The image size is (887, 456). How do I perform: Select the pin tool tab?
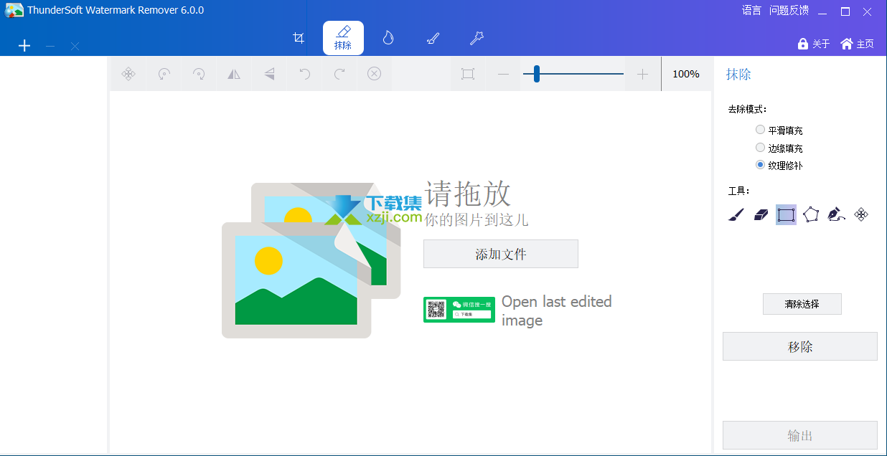click(x=477, y=38)
